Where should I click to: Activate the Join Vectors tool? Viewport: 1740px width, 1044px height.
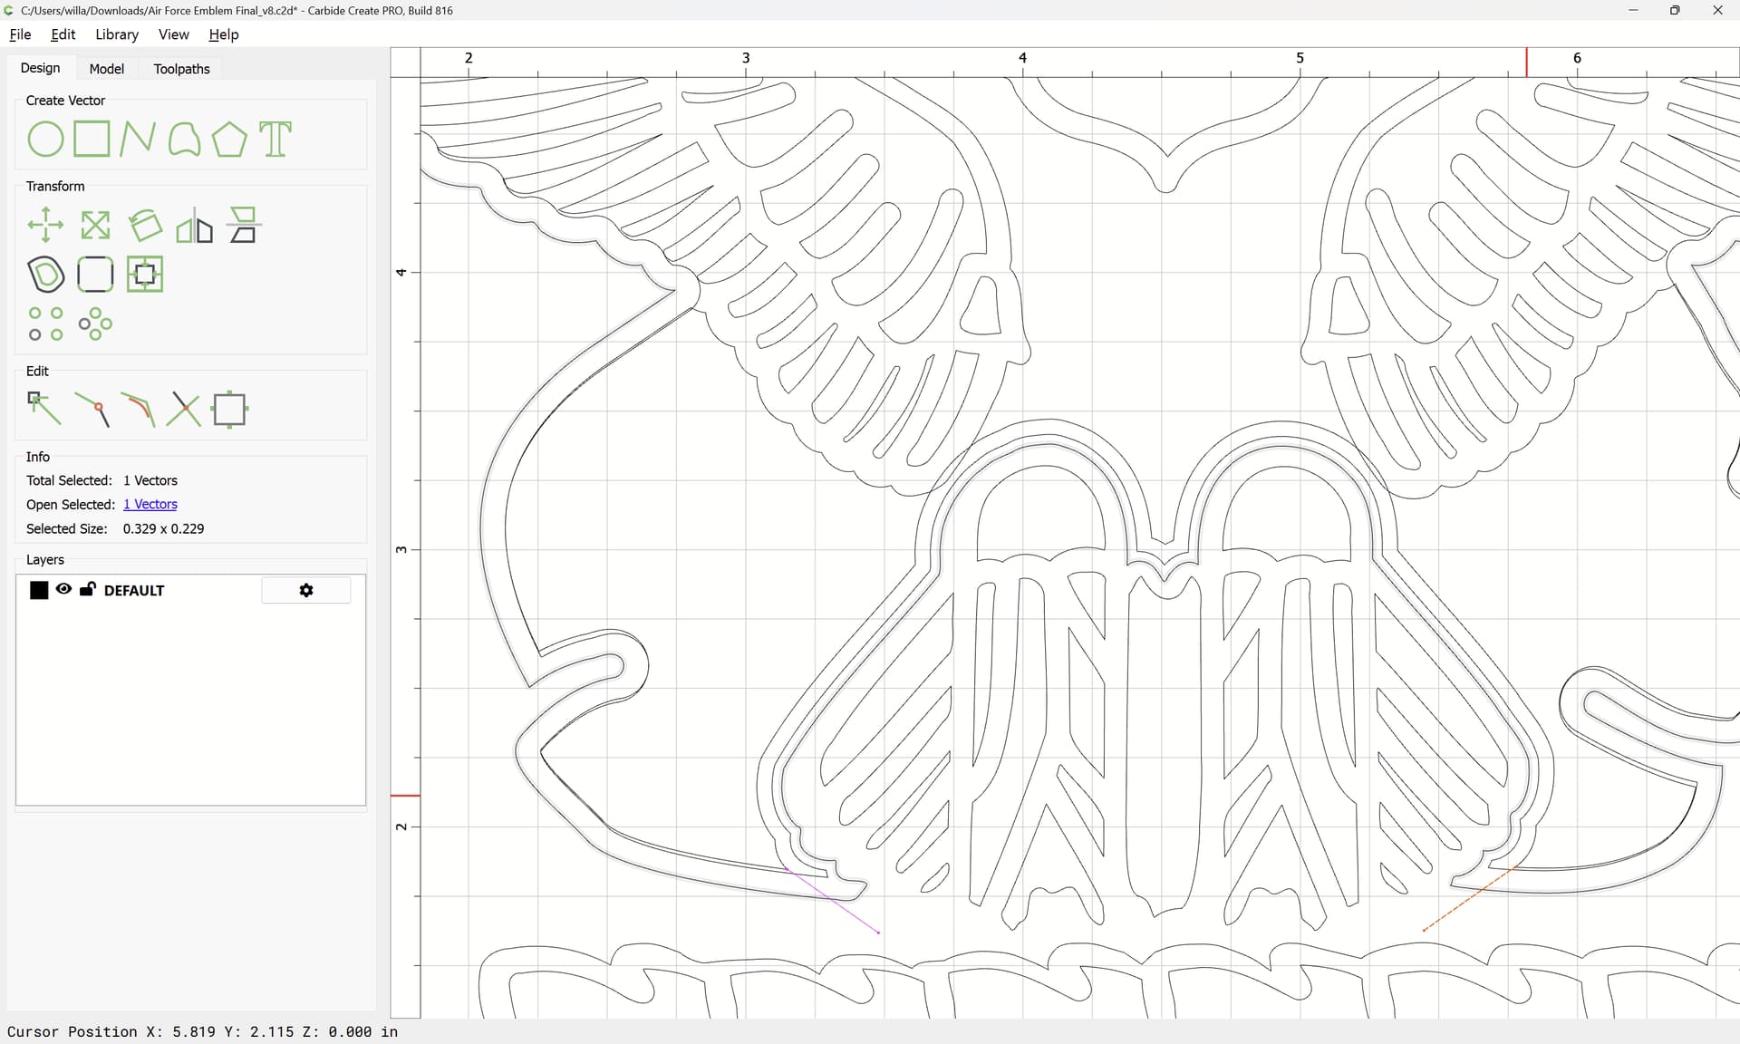click(x=92, y=410)
